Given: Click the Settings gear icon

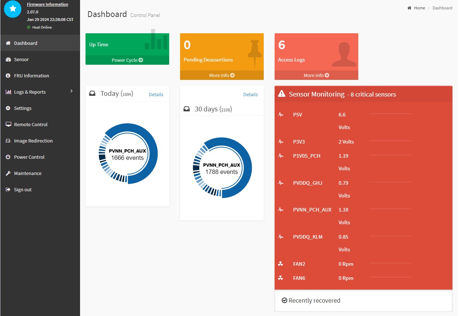Looking at the screenshot, I should point(8,108).
